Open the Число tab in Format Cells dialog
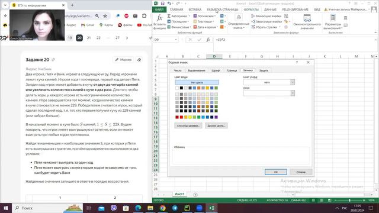 point(178,70)
